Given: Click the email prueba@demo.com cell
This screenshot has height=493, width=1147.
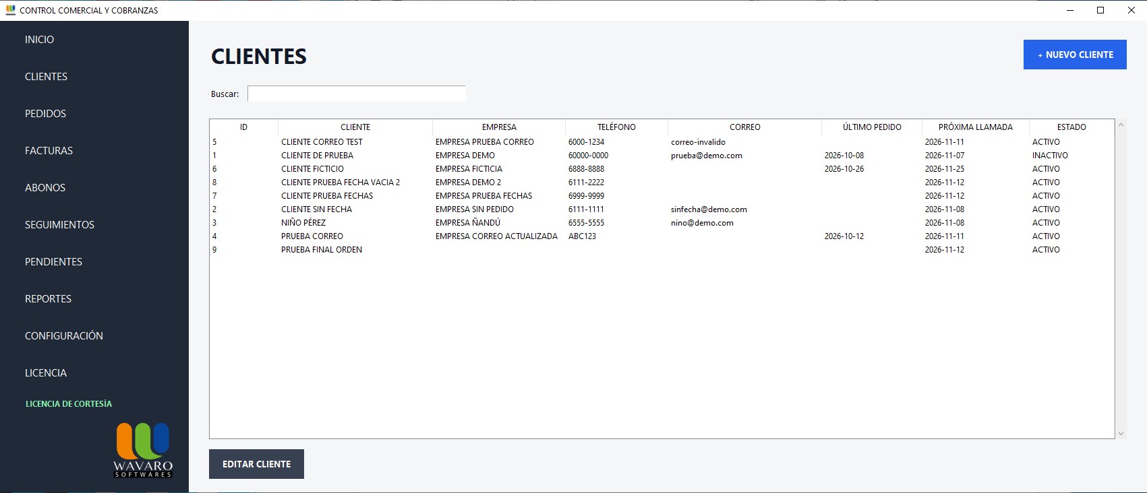Looking at the screenshot, I should (707, 156).
